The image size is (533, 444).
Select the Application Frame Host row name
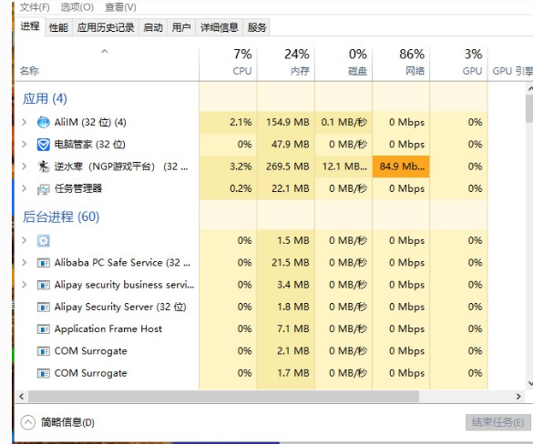pos(108,329)
